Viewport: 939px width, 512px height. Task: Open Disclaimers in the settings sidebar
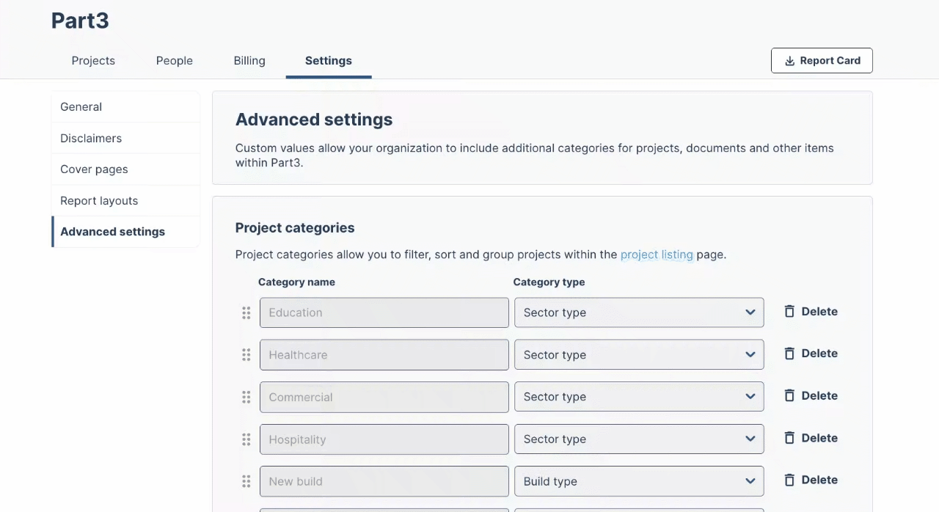tap(125, 138)
